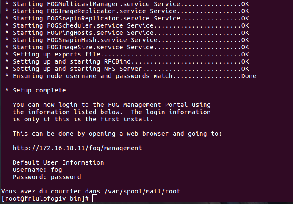Click the FOGMulticastManager.service line

click(x=127, y=4)
